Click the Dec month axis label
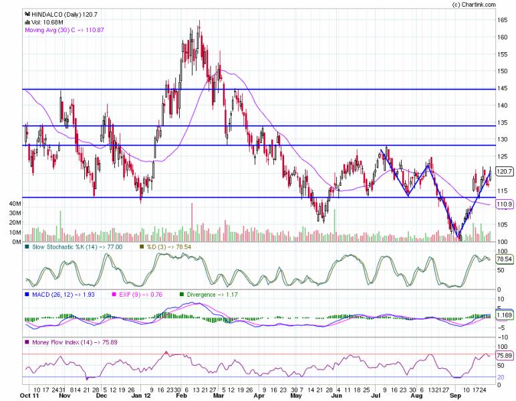Image resolution: width=516 pixels, height=401 pixels. click(x=101, y=396)
